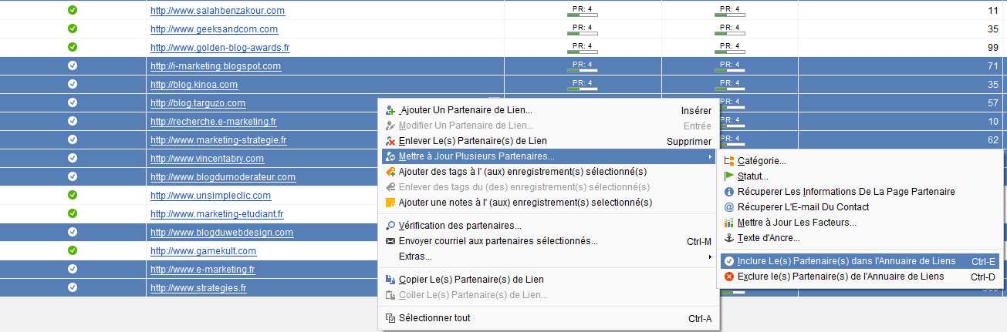
Task: Select the blog.kinoa.com table row
Action: pos(503,85)
